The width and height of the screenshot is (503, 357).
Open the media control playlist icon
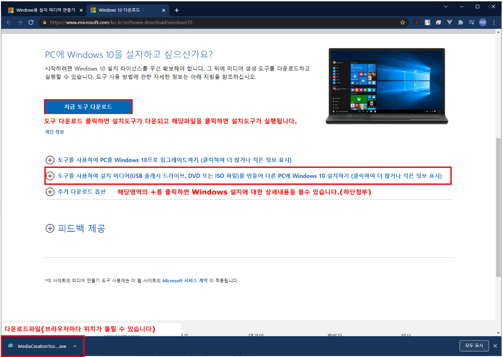[x=471, y=23]
